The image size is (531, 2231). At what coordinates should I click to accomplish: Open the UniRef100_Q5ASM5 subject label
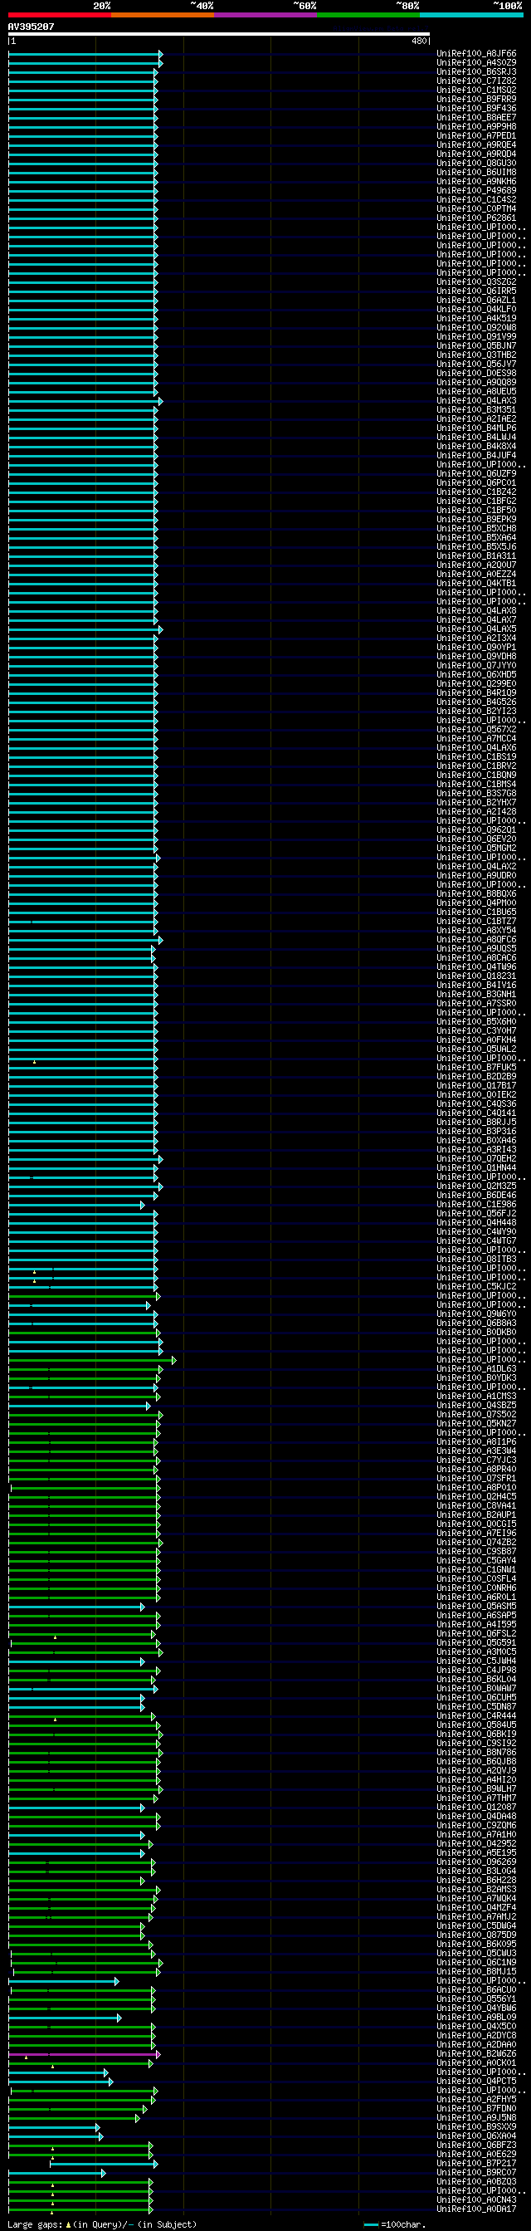[476, 1606]
